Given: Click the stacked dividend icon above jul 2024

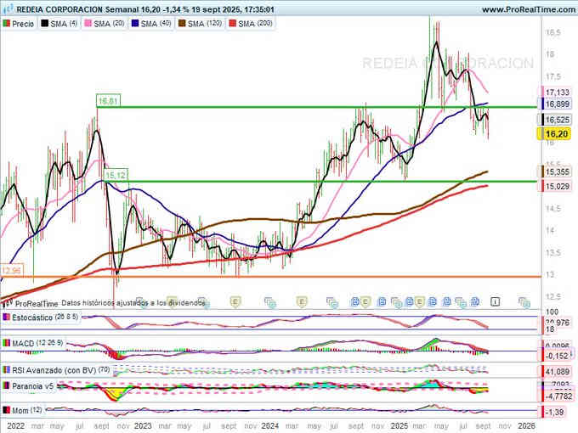Looking at the screenshot, I should 332,302.
